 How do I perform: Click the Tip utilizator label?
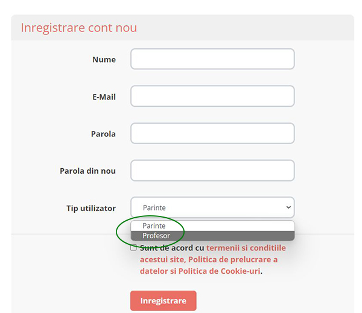tap(91, 208)
